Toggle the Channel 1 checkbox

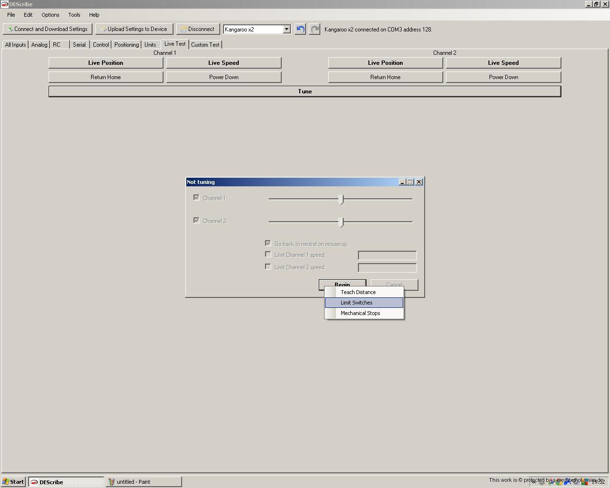pos(196,198)
